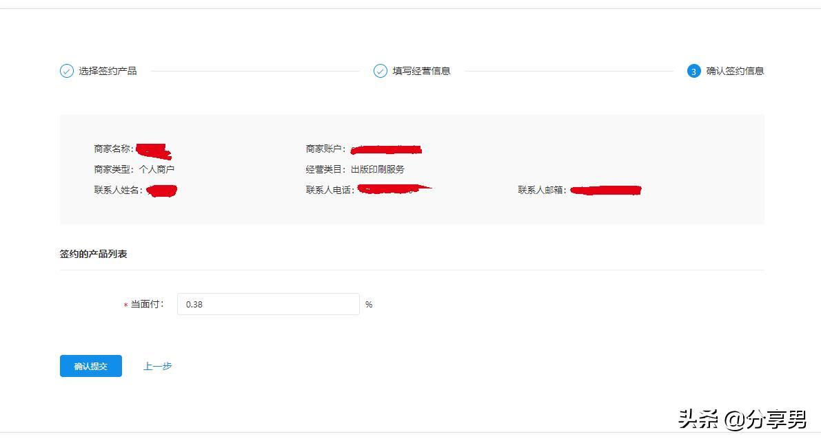Go back with the 上一步 link
The image size is (821, 443).
point(158,366)
